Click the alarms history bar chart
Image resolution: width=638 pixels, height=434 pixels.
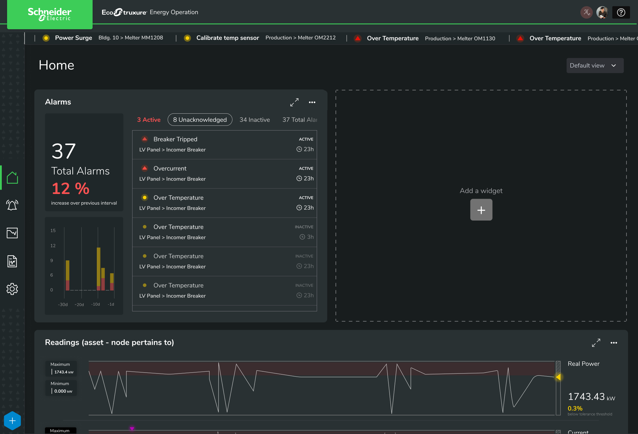pos(84,266)
